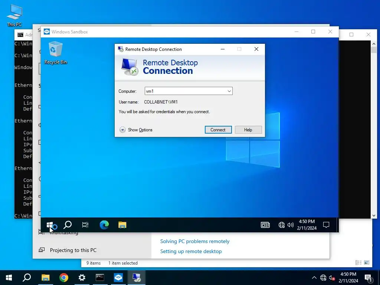This screenshot has height=285, width=380.
Task: Launch Microsoft Edge from the sandbox taskbar
Action: (x=104, y=225)
